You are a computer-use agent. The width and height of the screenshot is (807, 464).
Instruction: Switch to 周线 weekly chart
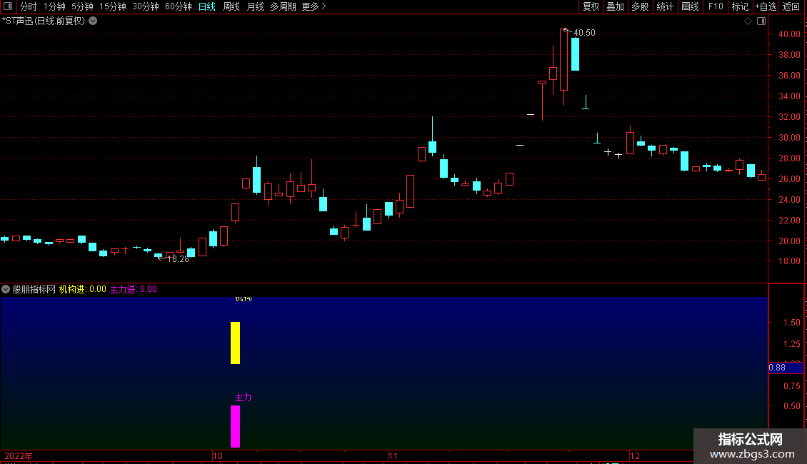(x=231, y=6)
